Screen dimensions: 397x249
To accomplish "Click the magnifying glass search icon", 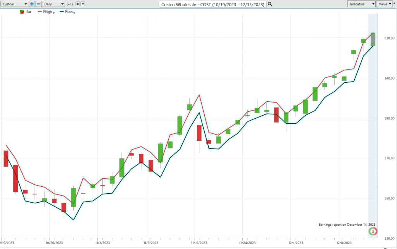I will pos(270,4).
